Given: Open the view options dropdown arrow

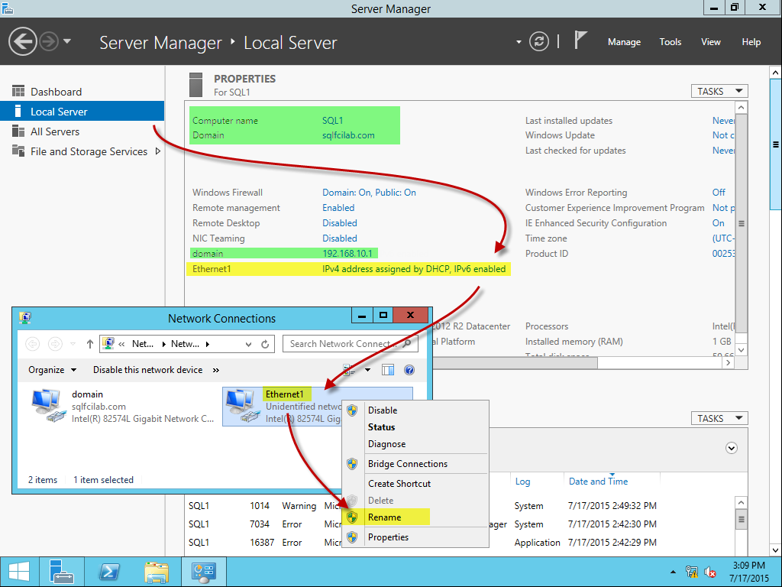Looking at the screenshot, I should [x=367, y=370].
